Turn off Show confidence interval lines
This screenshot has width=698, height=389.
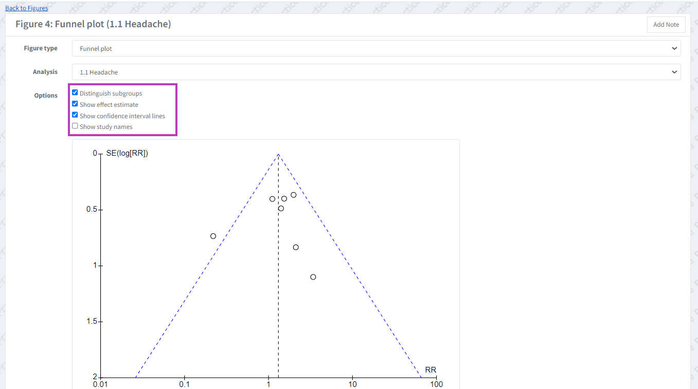tap(75, 115)
